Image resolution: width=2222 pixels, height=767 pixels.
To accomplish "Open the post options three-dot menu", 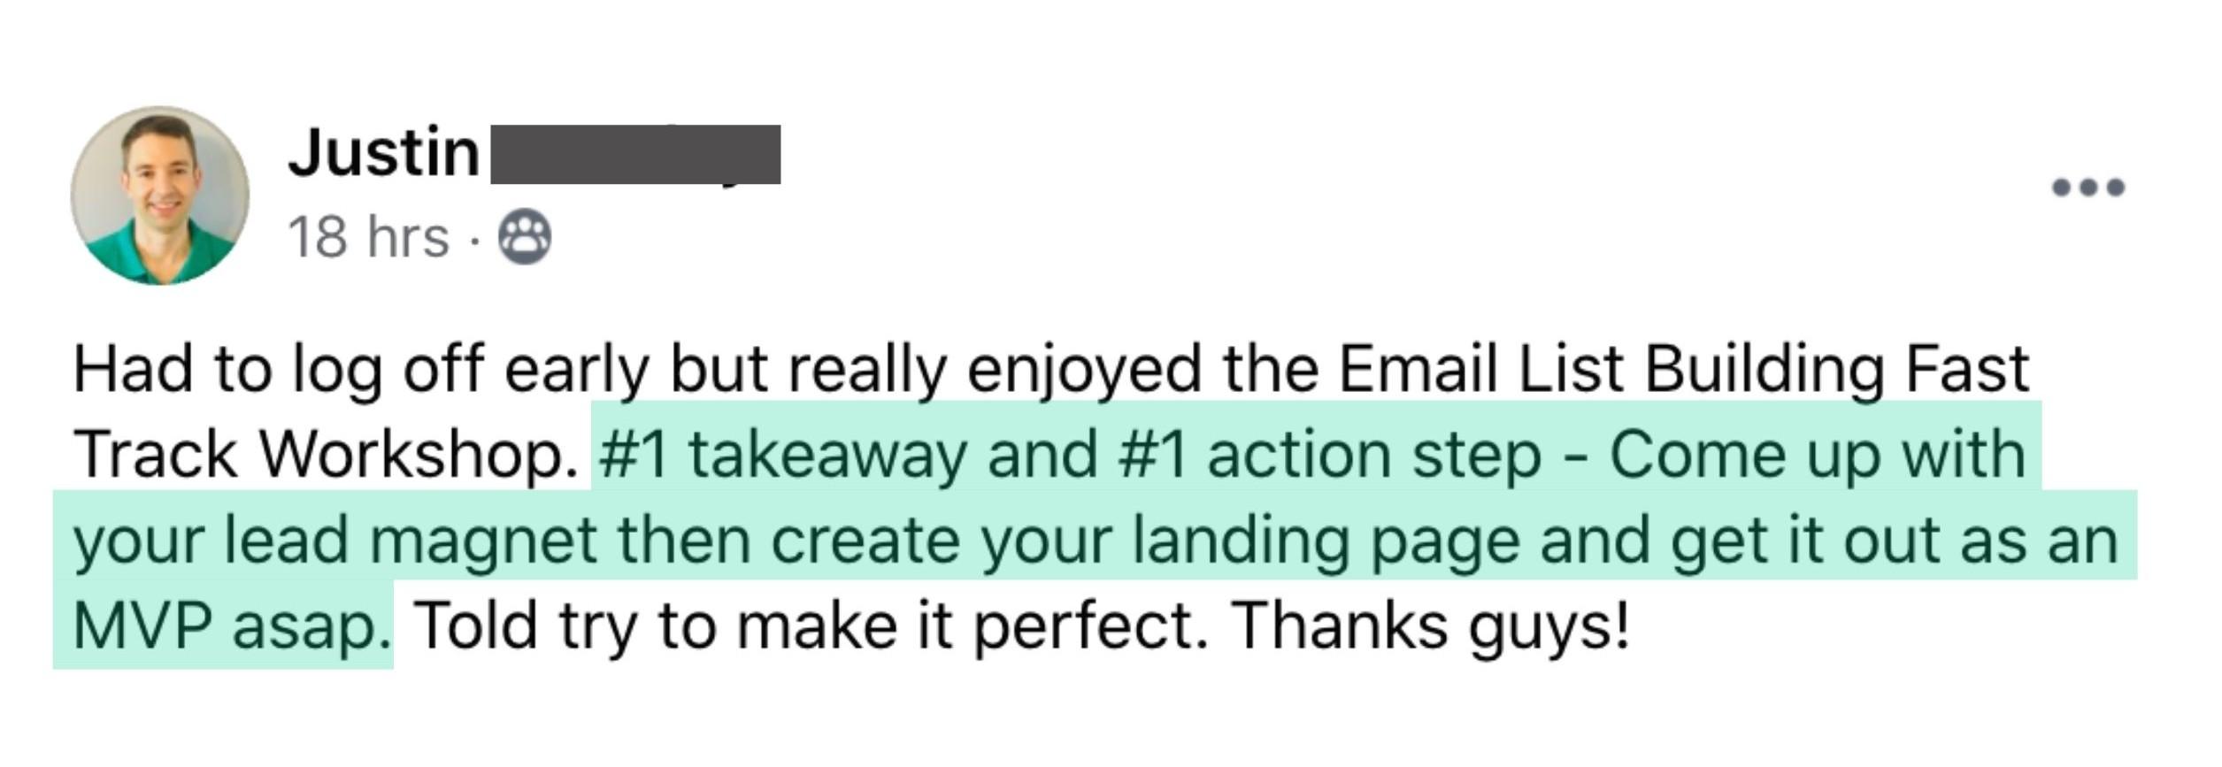I will coord(2088,188).
